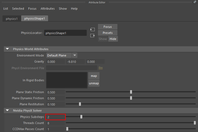Switch to physics1 tab
This screenshot has width=198, height=132.
(x=12, y=19)
